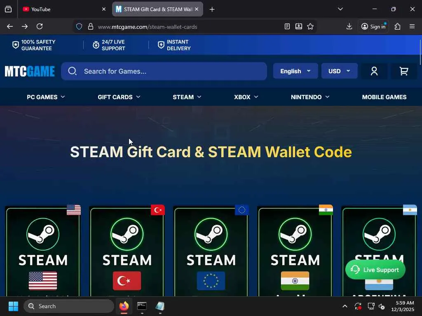Go back to previous page
Image resolution: width=422 pixels, height=316 pixels.
[x=10, y=26]
